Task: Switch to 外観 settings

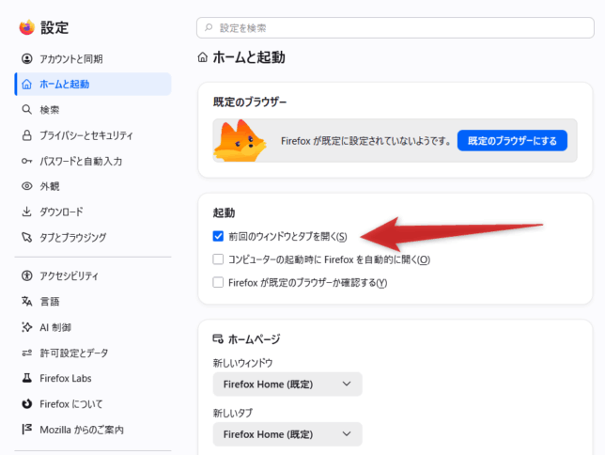Action: tap(93, 186)
